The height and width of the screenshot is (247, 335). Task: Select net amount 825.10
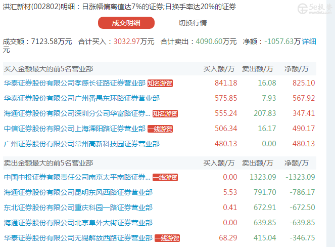point(304,83)
